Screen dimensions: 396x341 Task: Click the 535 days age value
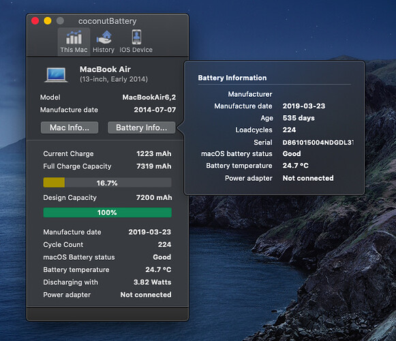tap(299, 118)
